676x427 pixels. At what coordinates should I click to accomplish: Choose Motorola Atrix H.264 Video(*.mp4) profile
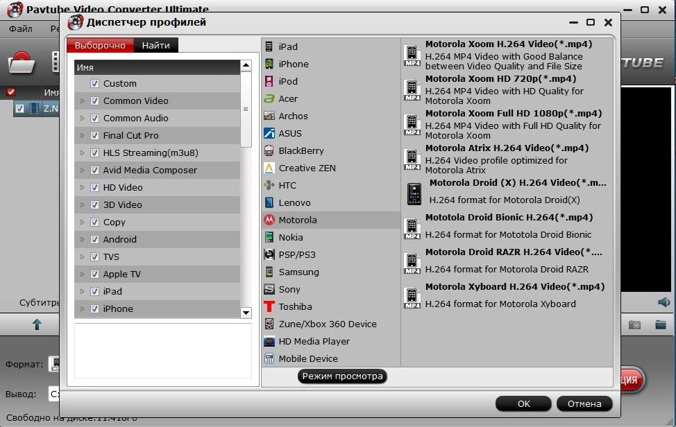[507, 159]
